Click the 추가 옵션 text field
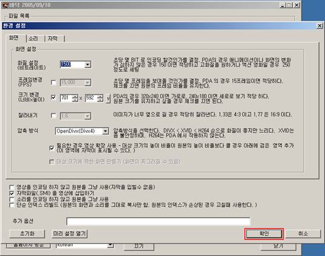 (x=159, y=221)
